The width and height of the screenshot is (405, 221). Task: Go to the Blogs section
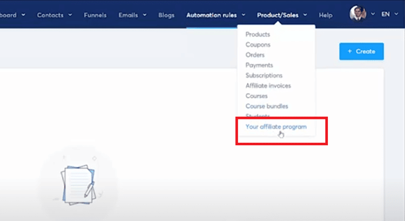166,15
